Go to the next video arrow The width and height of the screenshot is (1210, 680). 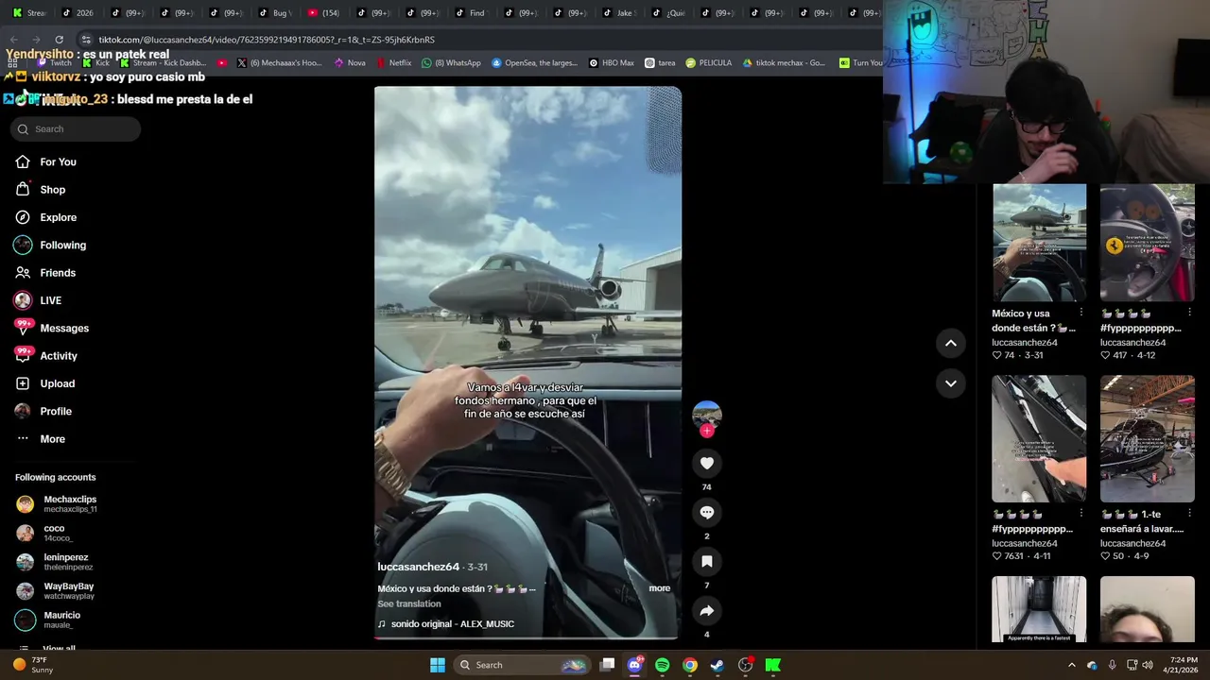point(951,383)
